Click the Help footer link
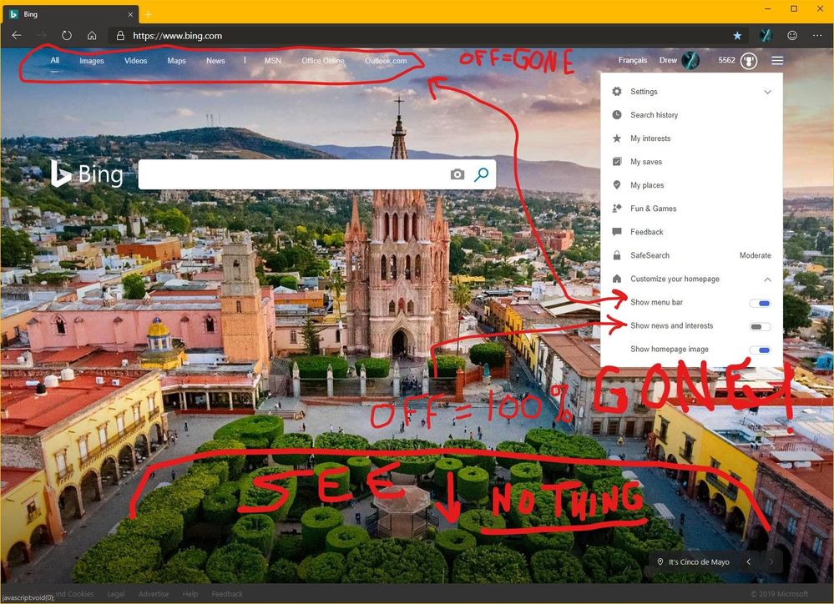Screen dimensions: 834x604 tap(190, 594)
